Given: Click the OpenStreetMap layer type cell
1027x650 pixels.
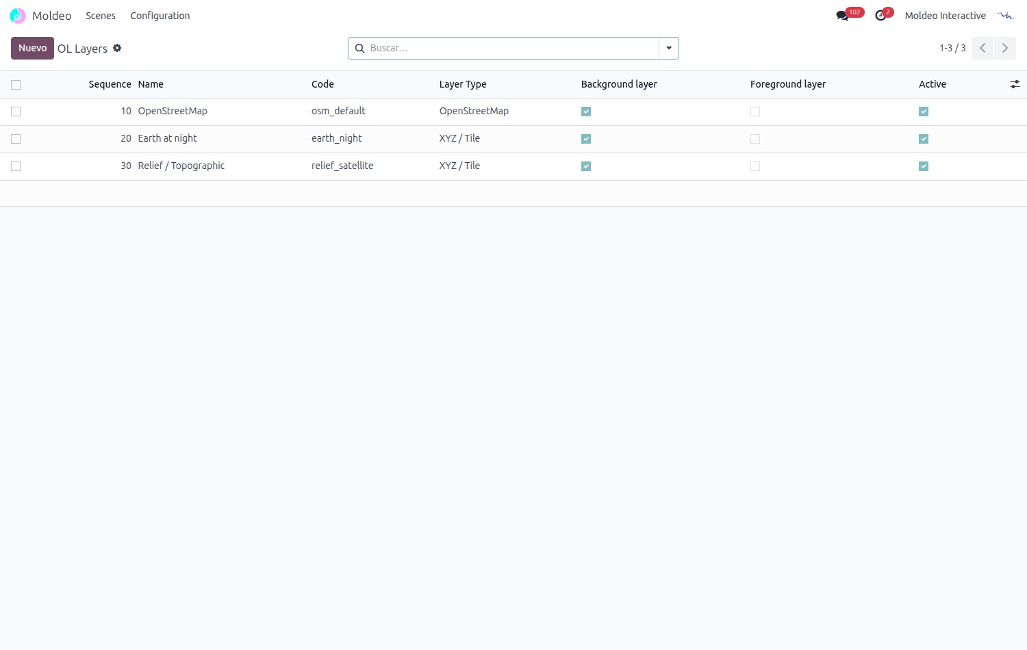Looking at the screenshot, I should click(x=474, y=111).
